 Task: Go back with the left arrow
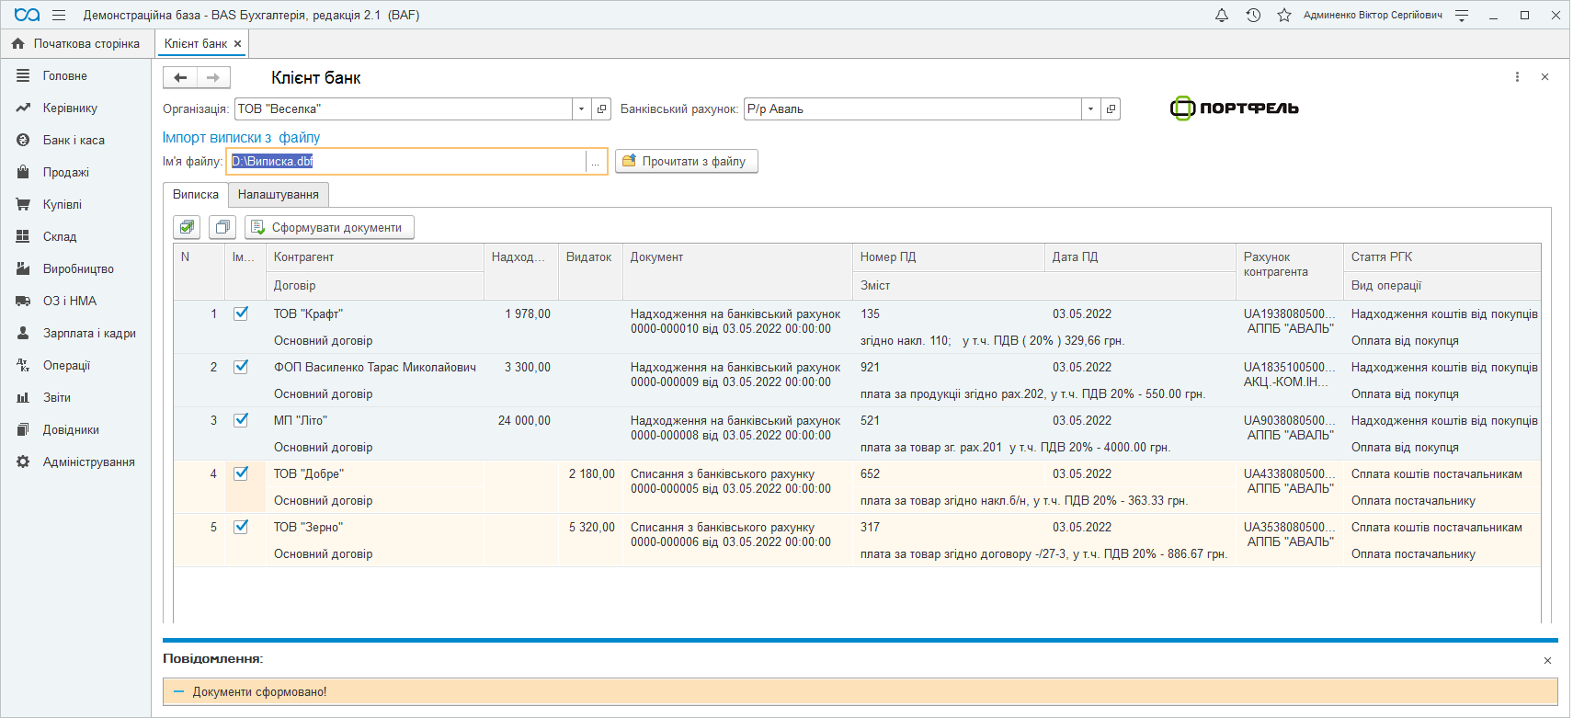(180, 78)
